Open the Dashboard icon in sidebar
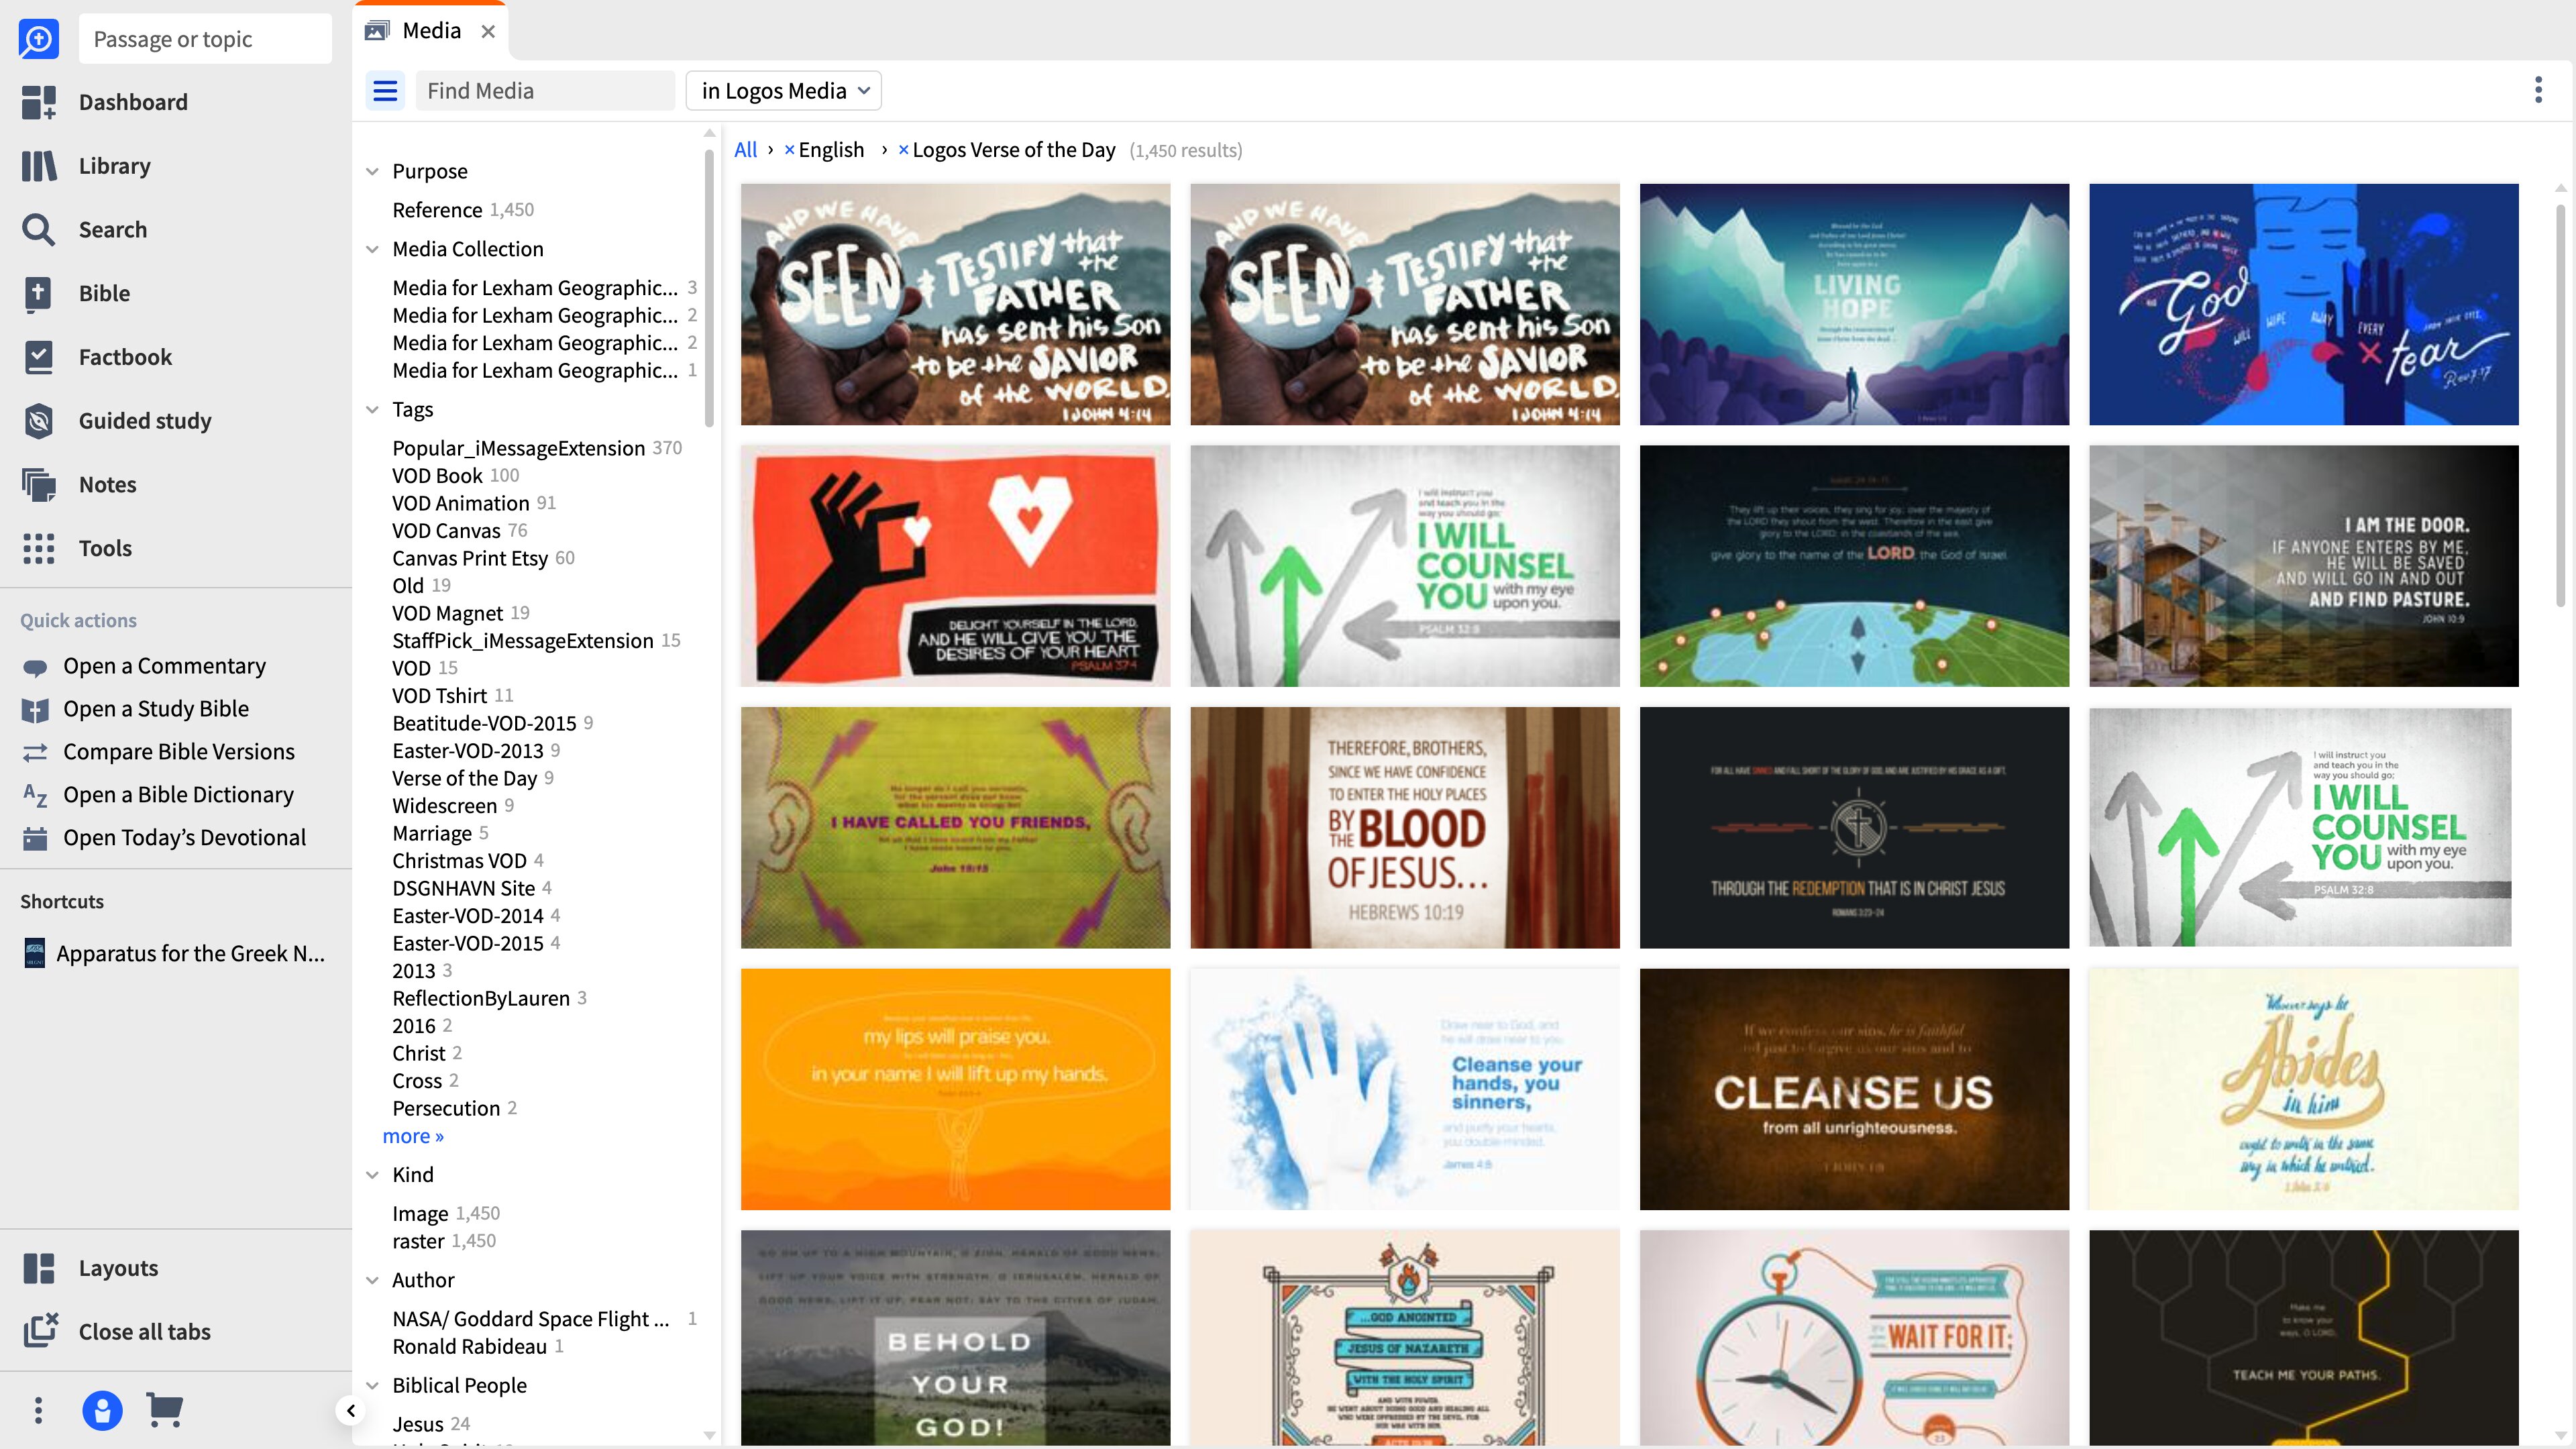The height and width of the screenshot is (1449, 2576). pos(39,102)
